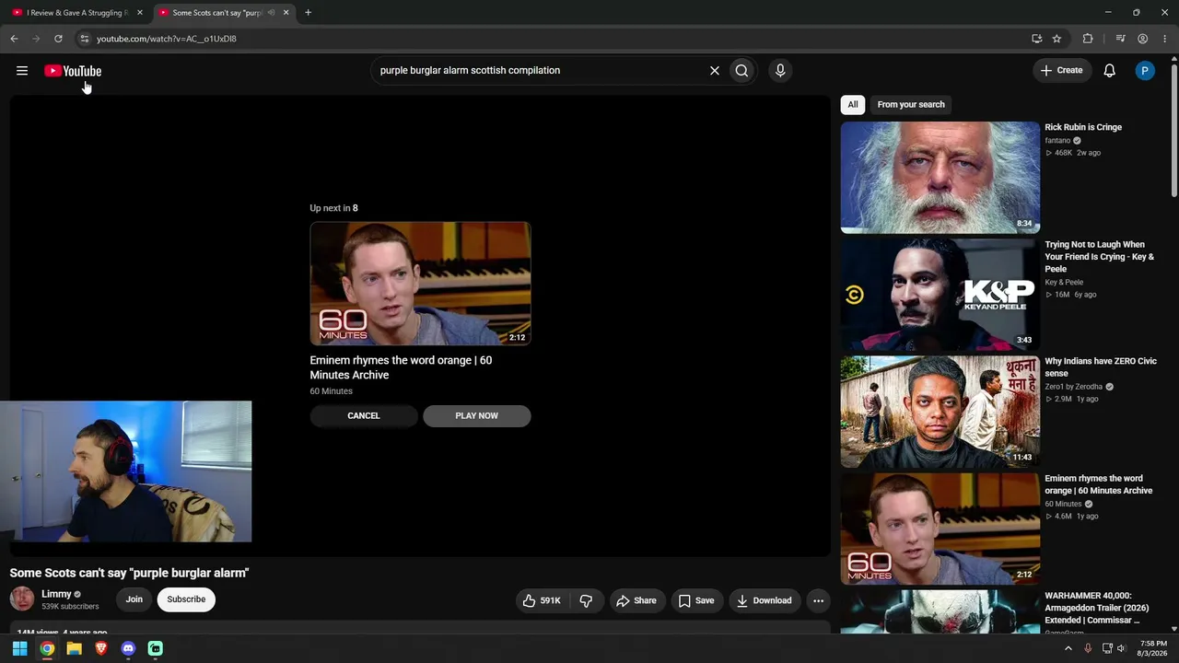Open 'Trying Not to Laugh' video title
The image size is (1179, 663).
[1100, 257]
